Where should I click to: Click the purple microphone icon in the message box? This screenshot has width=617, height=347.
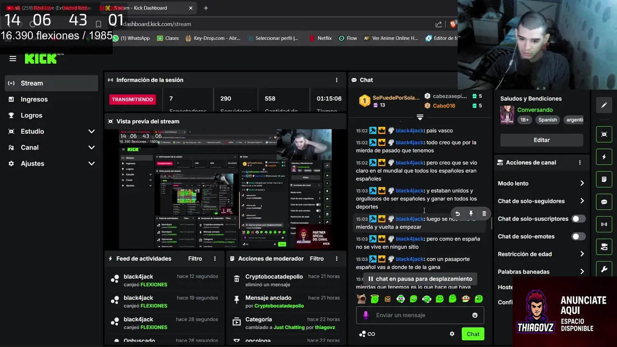(x=366, y=315)
